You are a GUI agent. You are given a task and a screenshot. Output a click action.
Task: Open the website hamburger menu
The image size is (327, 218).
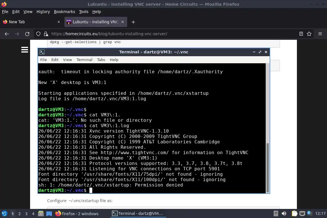(x=25, y=50)
